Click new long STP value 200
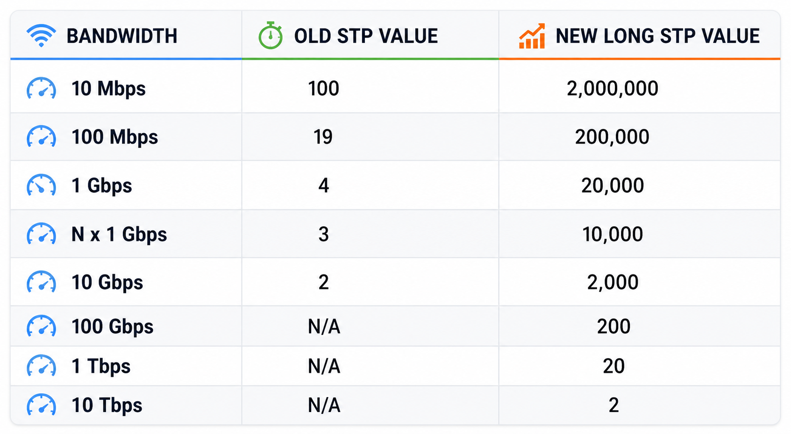 [x=613, y=327]
